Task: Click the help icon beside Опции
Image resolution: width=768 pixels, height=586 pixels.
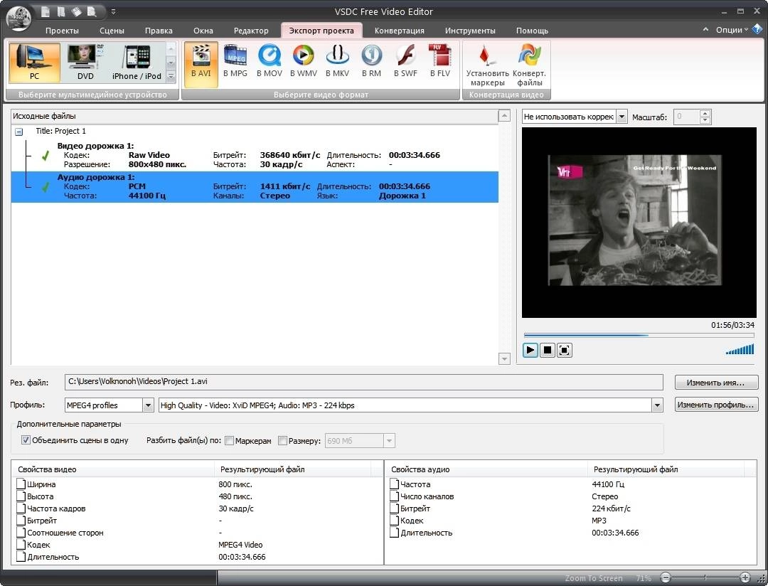Action: coord(757,29)
